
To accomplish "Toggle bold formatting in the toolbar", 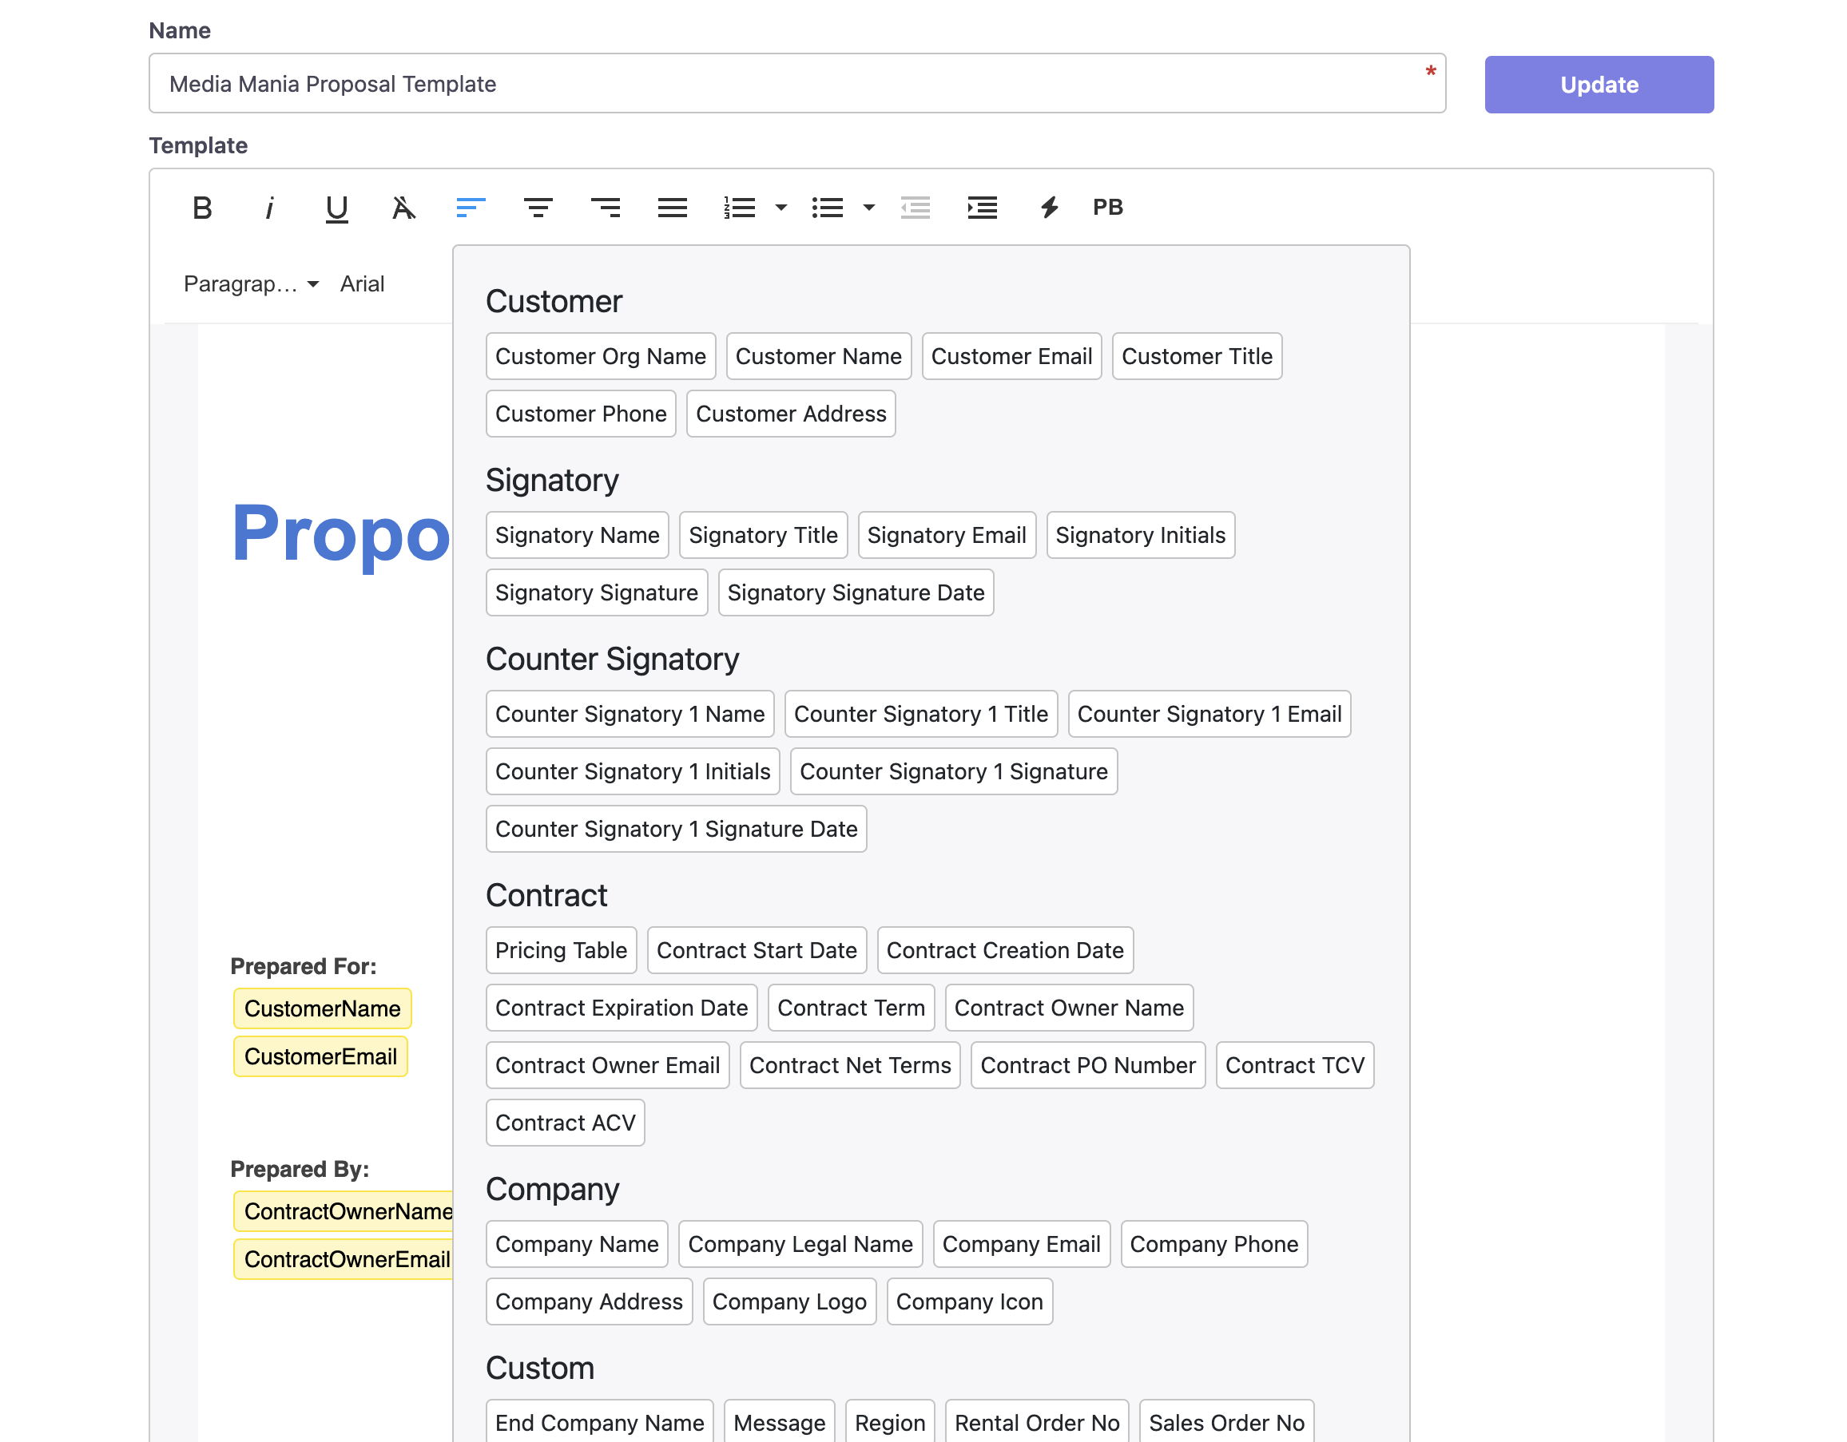I will 201,207.
